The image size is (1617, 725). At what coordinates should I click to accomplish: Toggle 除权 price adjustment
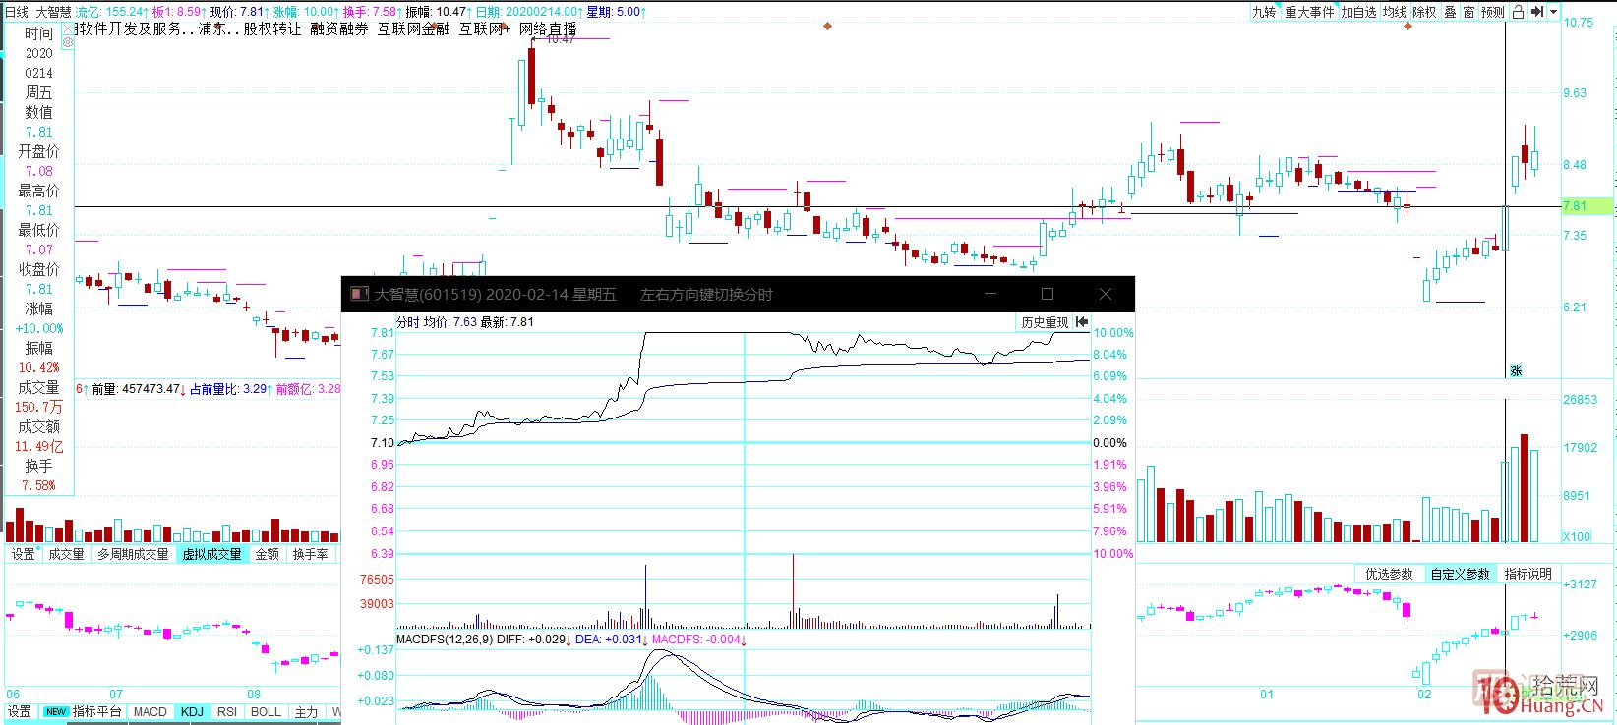[x=1424, y=12]
